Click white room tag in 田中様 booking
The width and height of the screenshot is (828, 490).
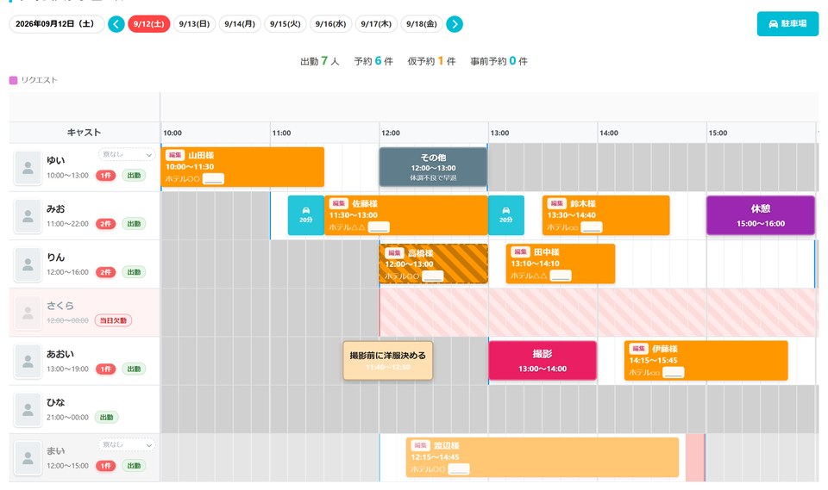pyautogui.click(x=561, y=276)
